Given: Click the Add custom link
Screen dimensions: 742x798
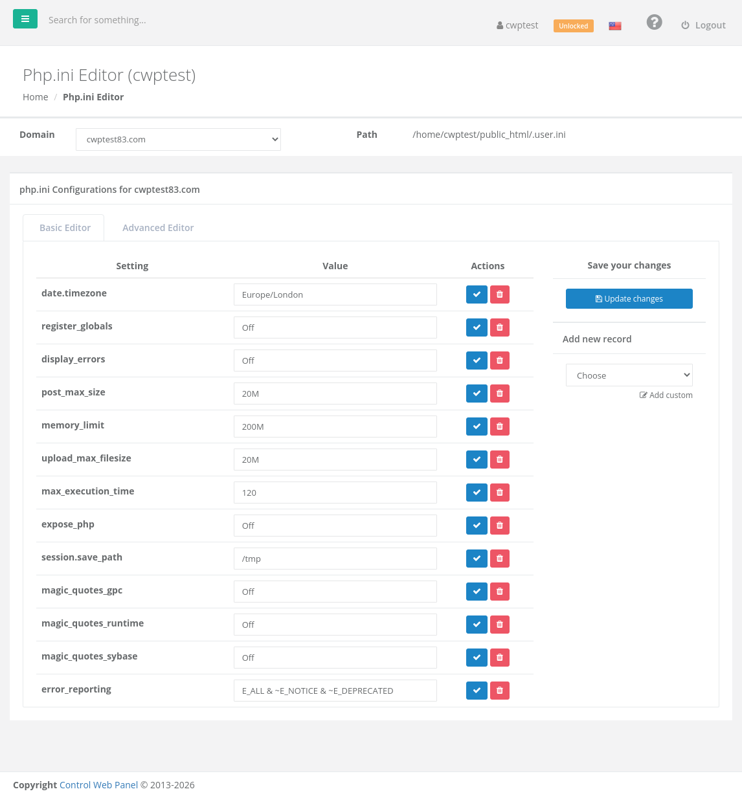Looking at the screenshot, I should tap(666, 395).
